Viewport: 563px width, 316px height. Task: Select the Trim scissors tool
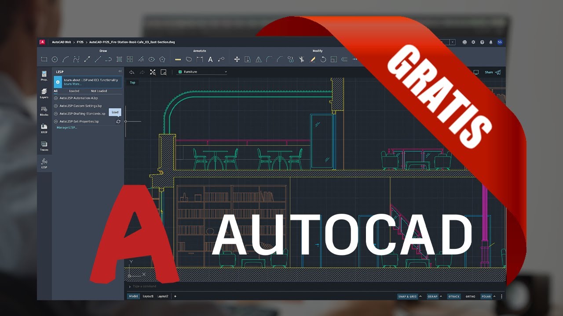click(x=301, y=59)
